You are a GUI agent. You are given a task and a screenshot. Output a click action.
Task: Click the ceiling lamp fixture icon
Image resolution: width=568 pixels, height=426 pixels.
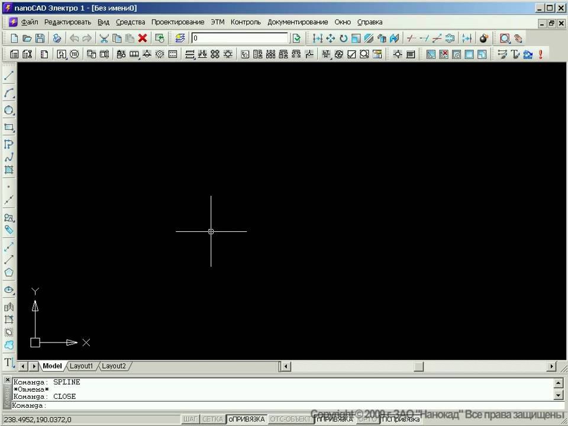click(x=147, y=54)
